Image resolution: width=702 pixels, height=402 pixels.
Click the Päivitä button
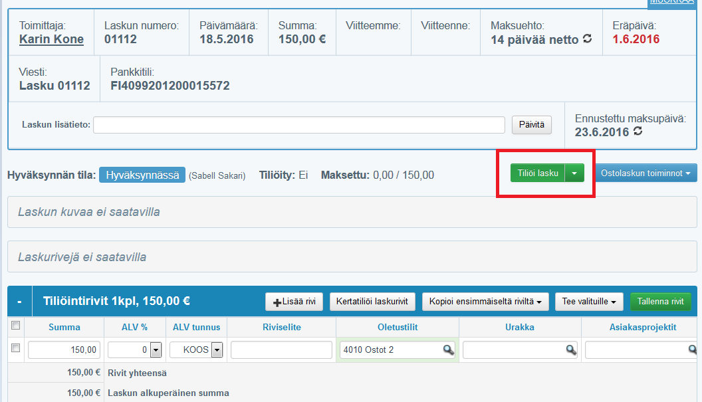pyautogui.click(x=531, y=124)
